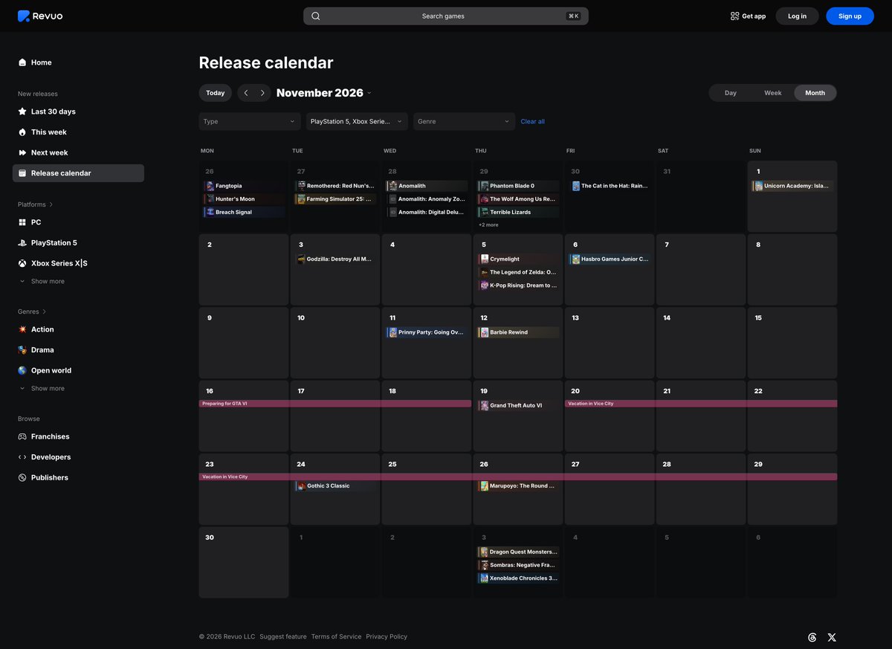Open Xenoblade Chronicles 3 entry

pos(518,578)
